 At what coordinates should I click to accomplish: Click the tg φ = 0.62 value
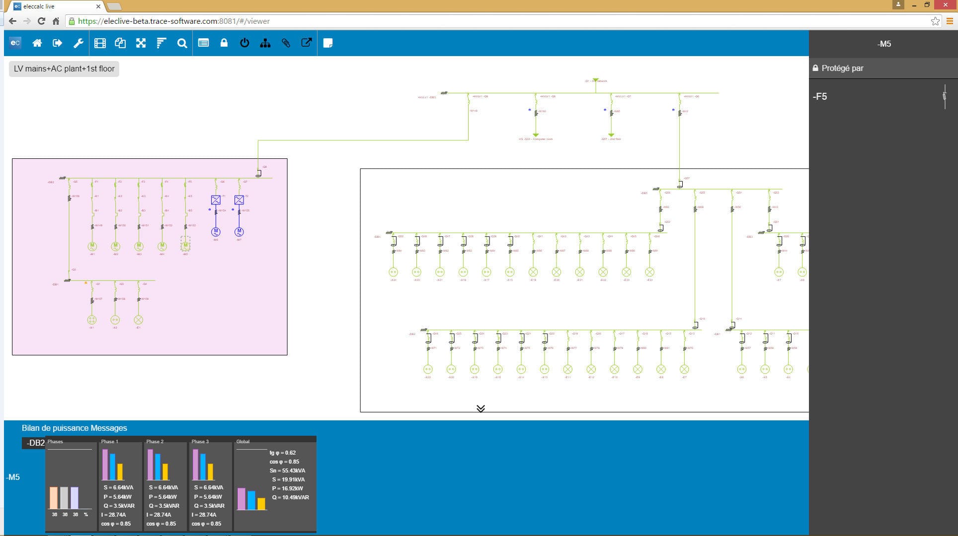283,453
